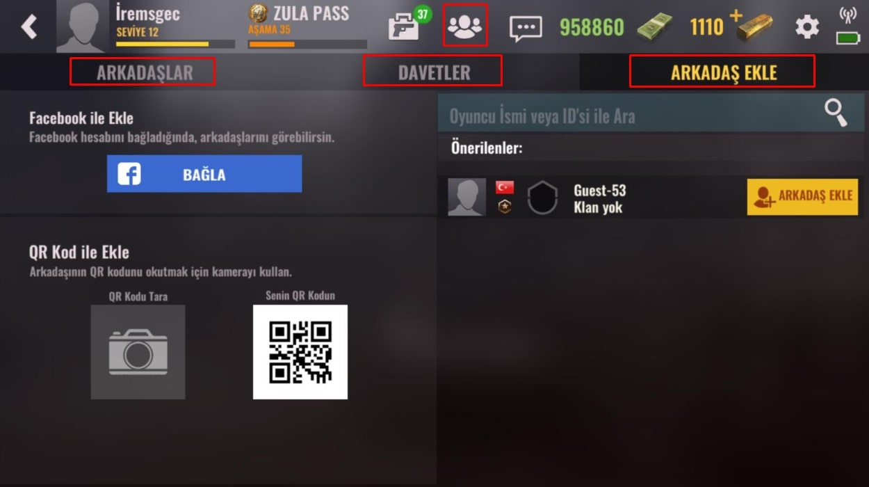The width and height of the screenshot is (869, 487).
Task: Tap the İremsgec profile avatar
Action: [x=82, y=26]
